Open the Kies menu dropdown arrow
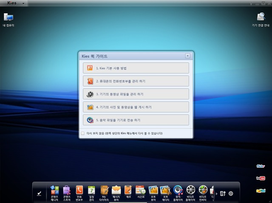The image size is (272, 203). pyautogui.click(x=23, y=3)
